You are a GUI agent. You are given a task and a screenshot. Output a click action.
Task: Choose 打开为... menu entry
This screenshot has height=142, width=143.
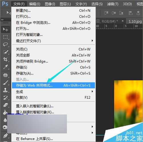coord(53,29)
